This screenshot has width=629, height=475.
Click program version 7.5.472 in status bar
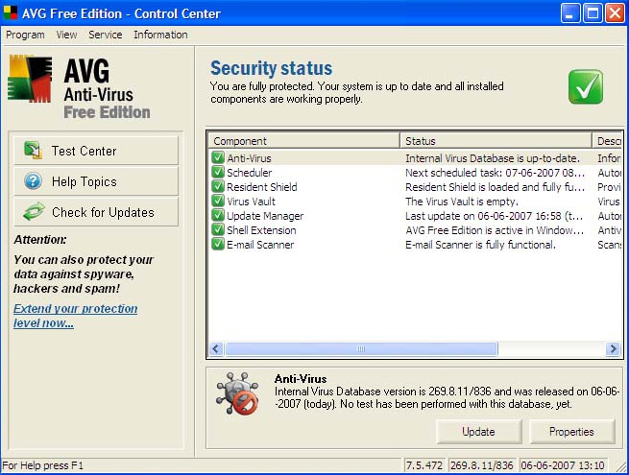[424, 465]
